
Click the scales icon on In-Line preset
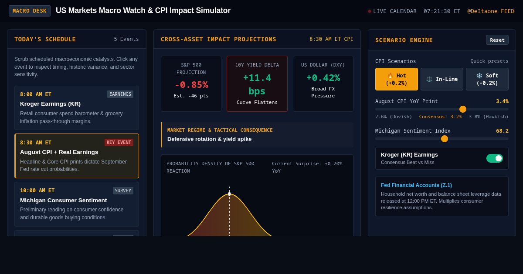pyautogui.click(x=429, y=79)
